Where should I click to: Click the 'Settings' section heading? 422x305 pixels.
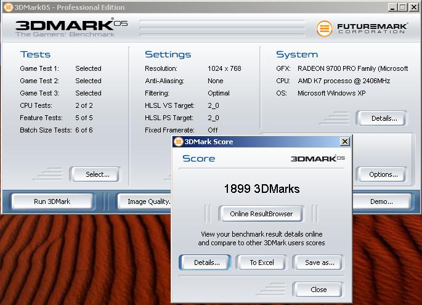coord(168,55)
